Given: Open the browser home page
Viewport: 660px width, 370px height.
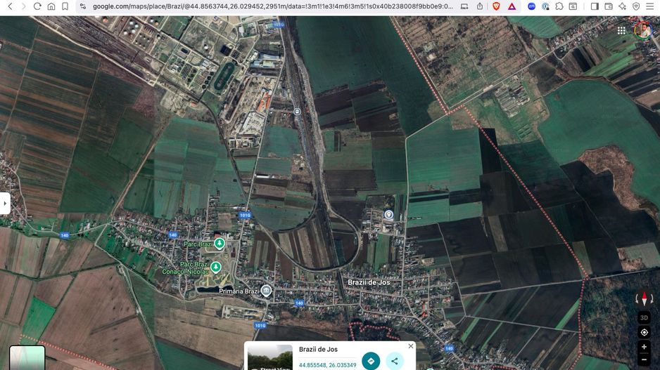Looking at the screenshot, I should click(x=51, y=6).
